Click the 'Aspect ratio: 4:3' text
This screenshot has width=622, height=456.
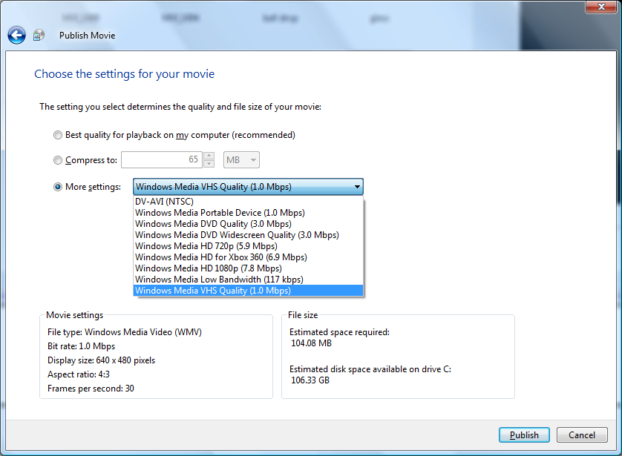coord(79,374)
